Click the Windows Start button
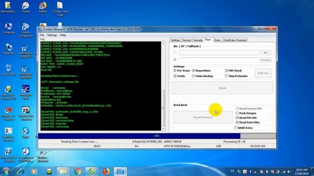This screenshot has height=176, width=314. tap(6, 172)
